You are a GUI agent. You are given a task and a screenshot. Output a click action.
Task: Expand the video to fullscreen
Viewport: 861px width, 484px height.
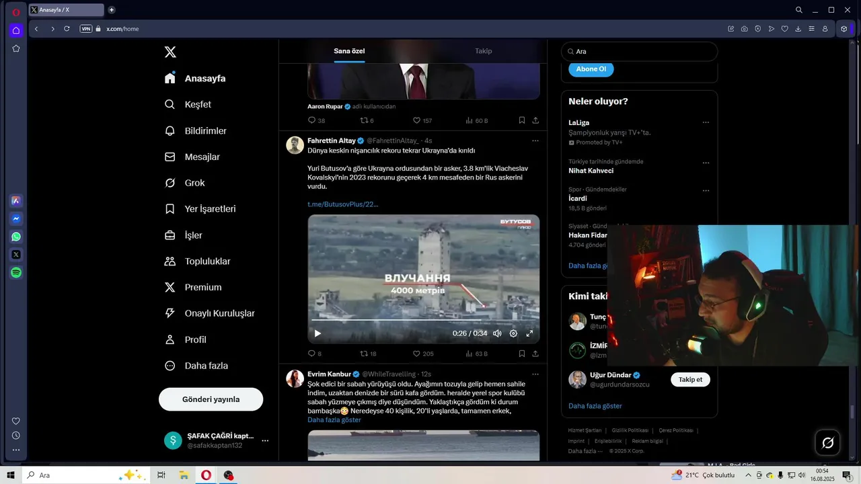(x=529, y=333)
